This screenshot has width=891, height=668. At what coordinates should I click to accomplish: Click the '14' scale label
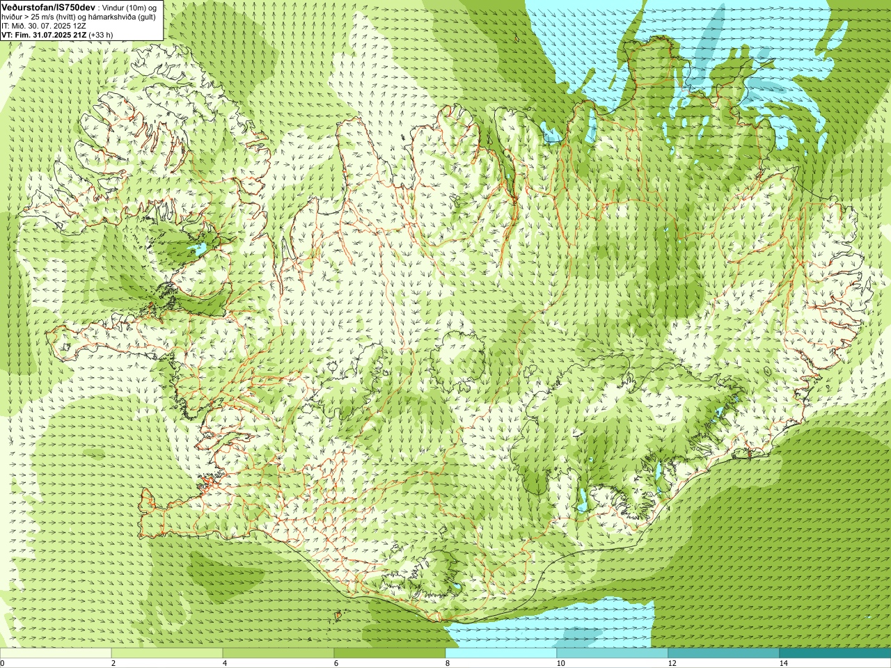point(783,663)
